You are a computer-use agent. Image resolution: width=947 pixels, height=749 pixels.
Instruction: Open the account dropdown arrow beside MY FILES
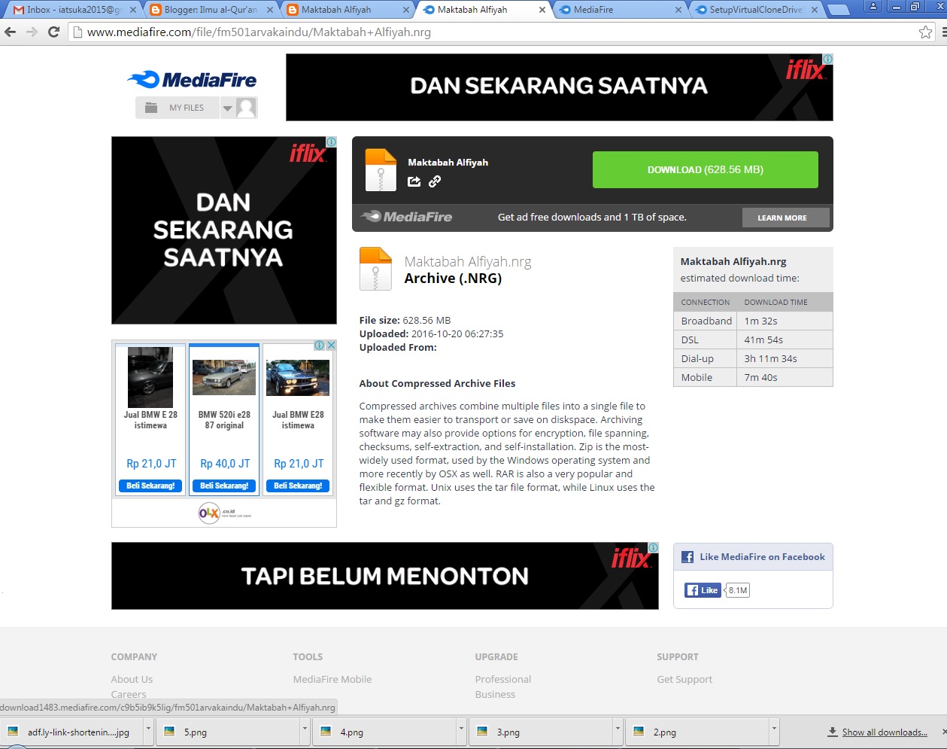[x=227, y=108]
